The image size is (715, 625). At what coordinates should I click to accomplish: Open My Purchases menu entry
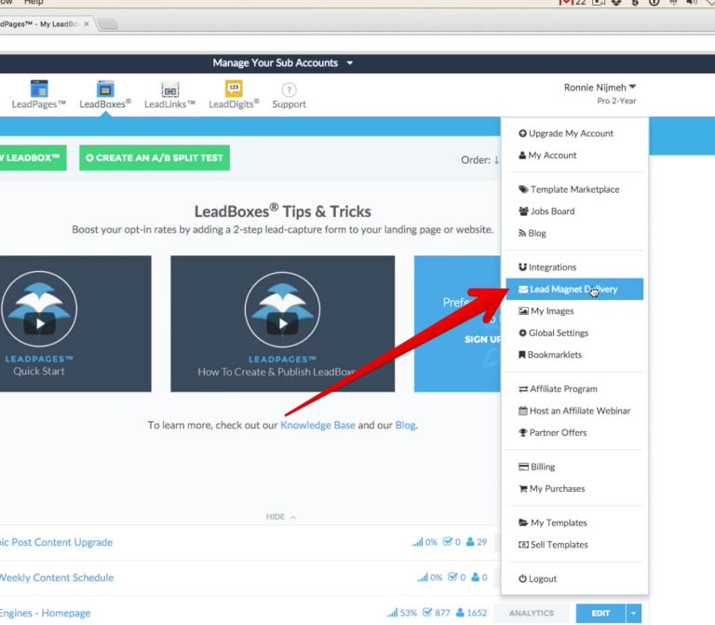click(552, 489)
